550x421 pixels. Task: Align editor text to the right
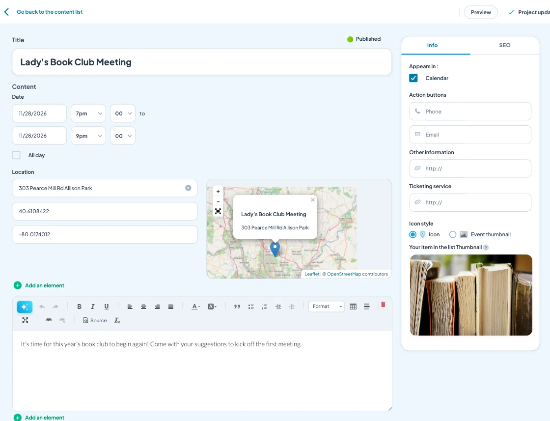pos(157,307)
